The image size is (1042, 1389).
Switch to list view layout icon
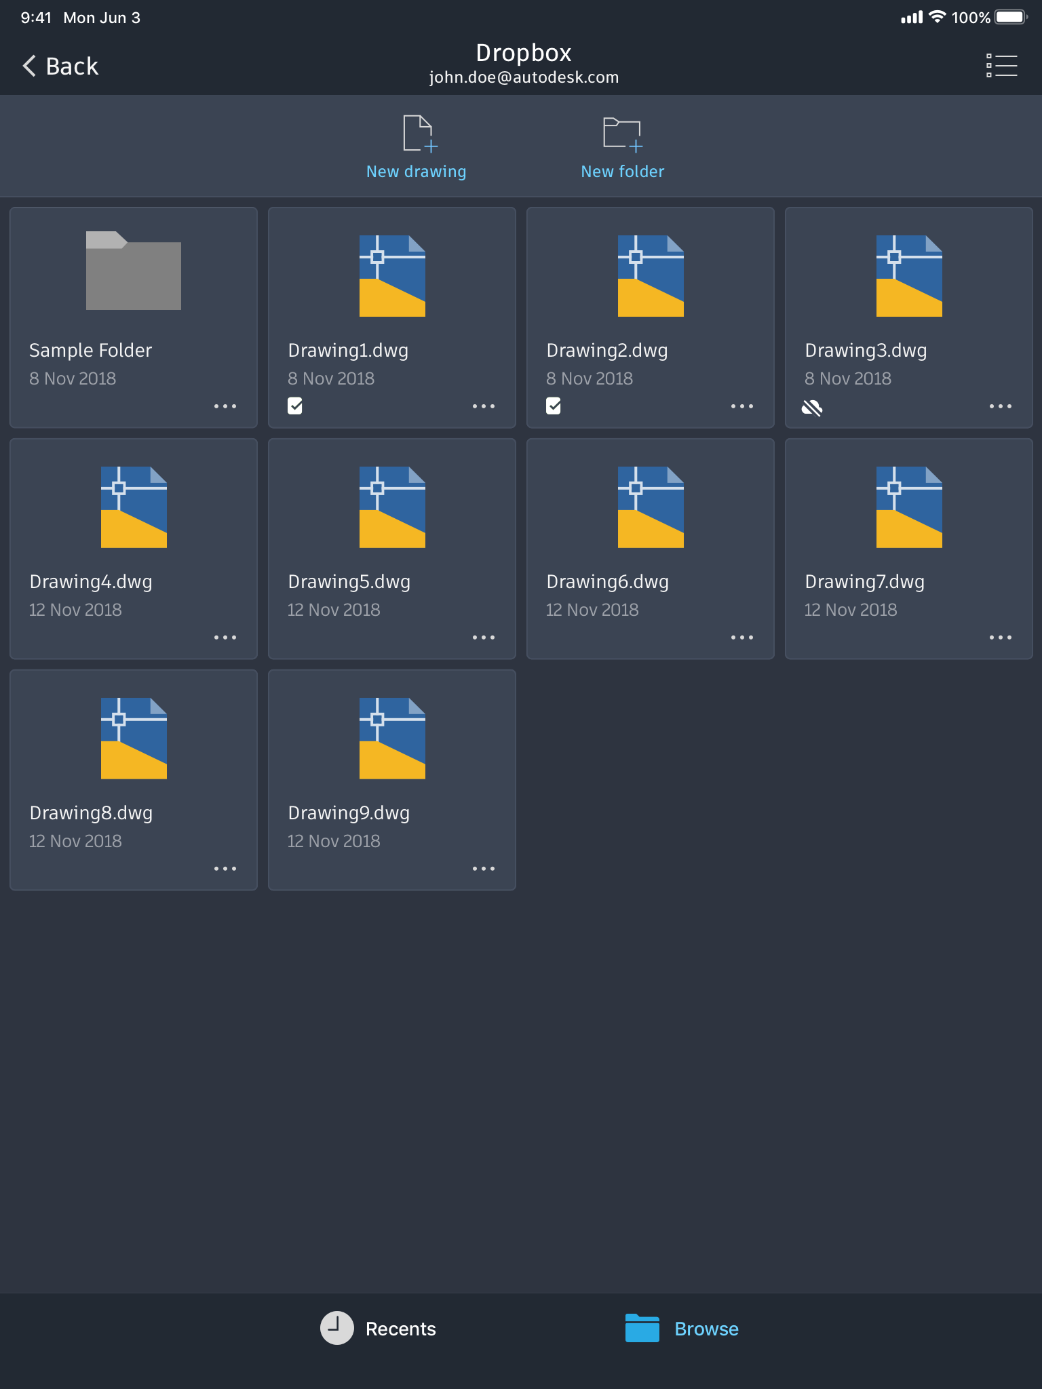[1001, 66]
